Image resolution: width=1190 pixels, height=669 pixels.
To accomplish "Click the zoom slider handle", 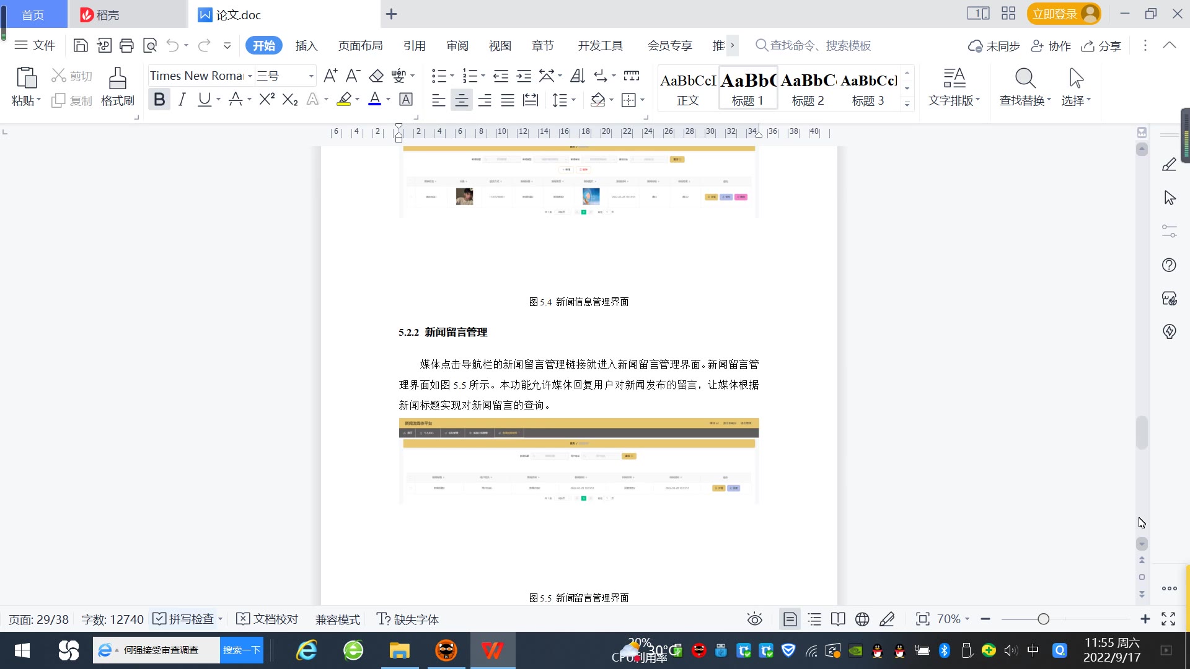I will click(1043, 619).
